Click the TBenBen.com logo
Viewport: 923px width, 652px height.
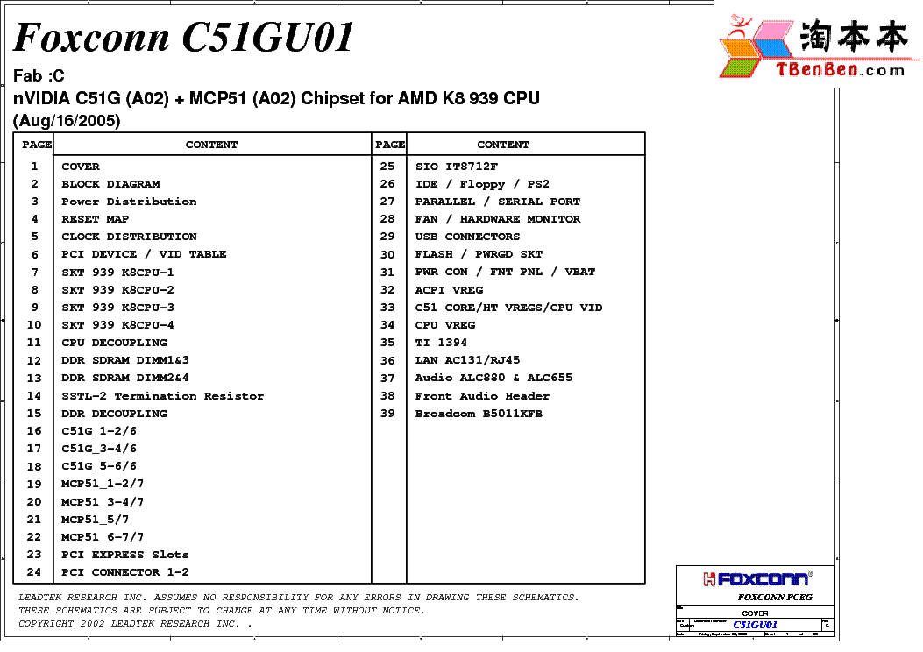coord(819,47)
